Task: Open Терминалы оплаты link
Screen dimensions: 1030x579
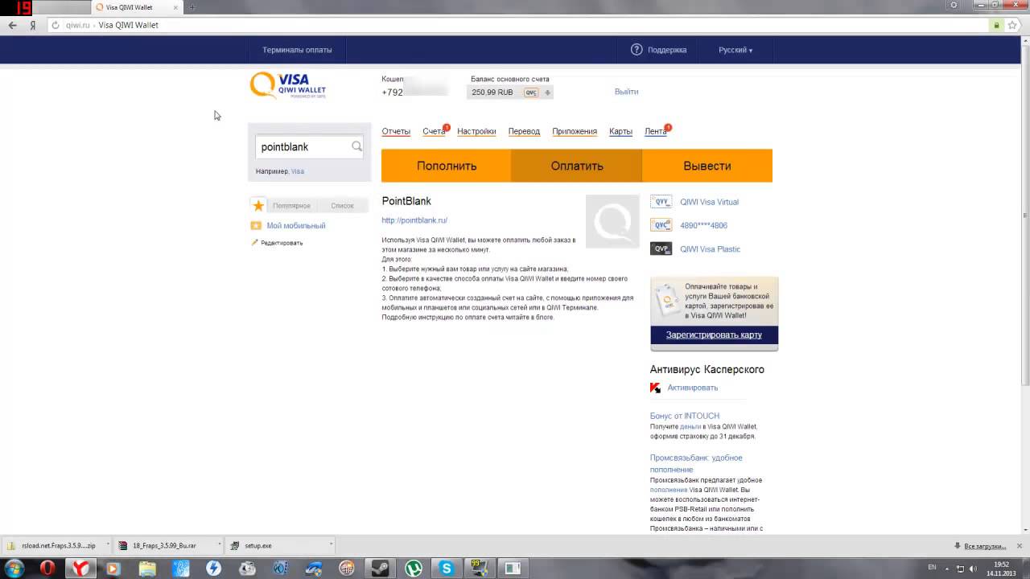Action: [297, 50]
